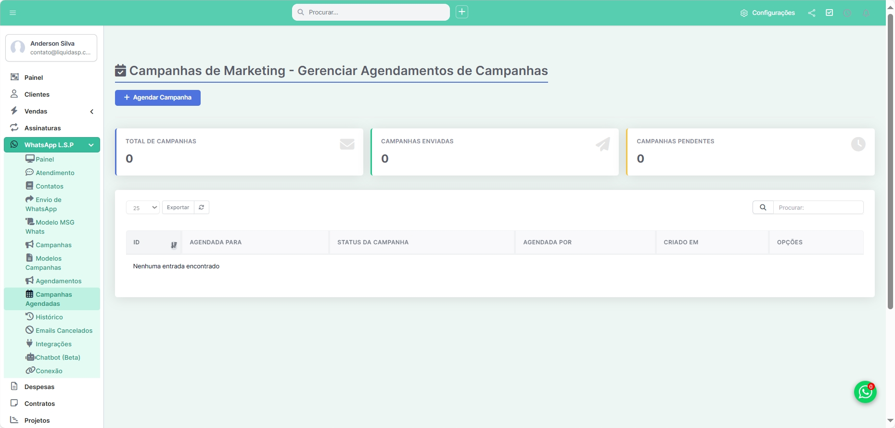
Task: Click the refresh table icon button
Action: (x=202, y=207)
